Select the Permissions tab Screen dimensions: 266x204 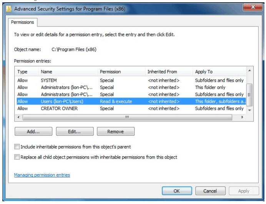(23, 22)
